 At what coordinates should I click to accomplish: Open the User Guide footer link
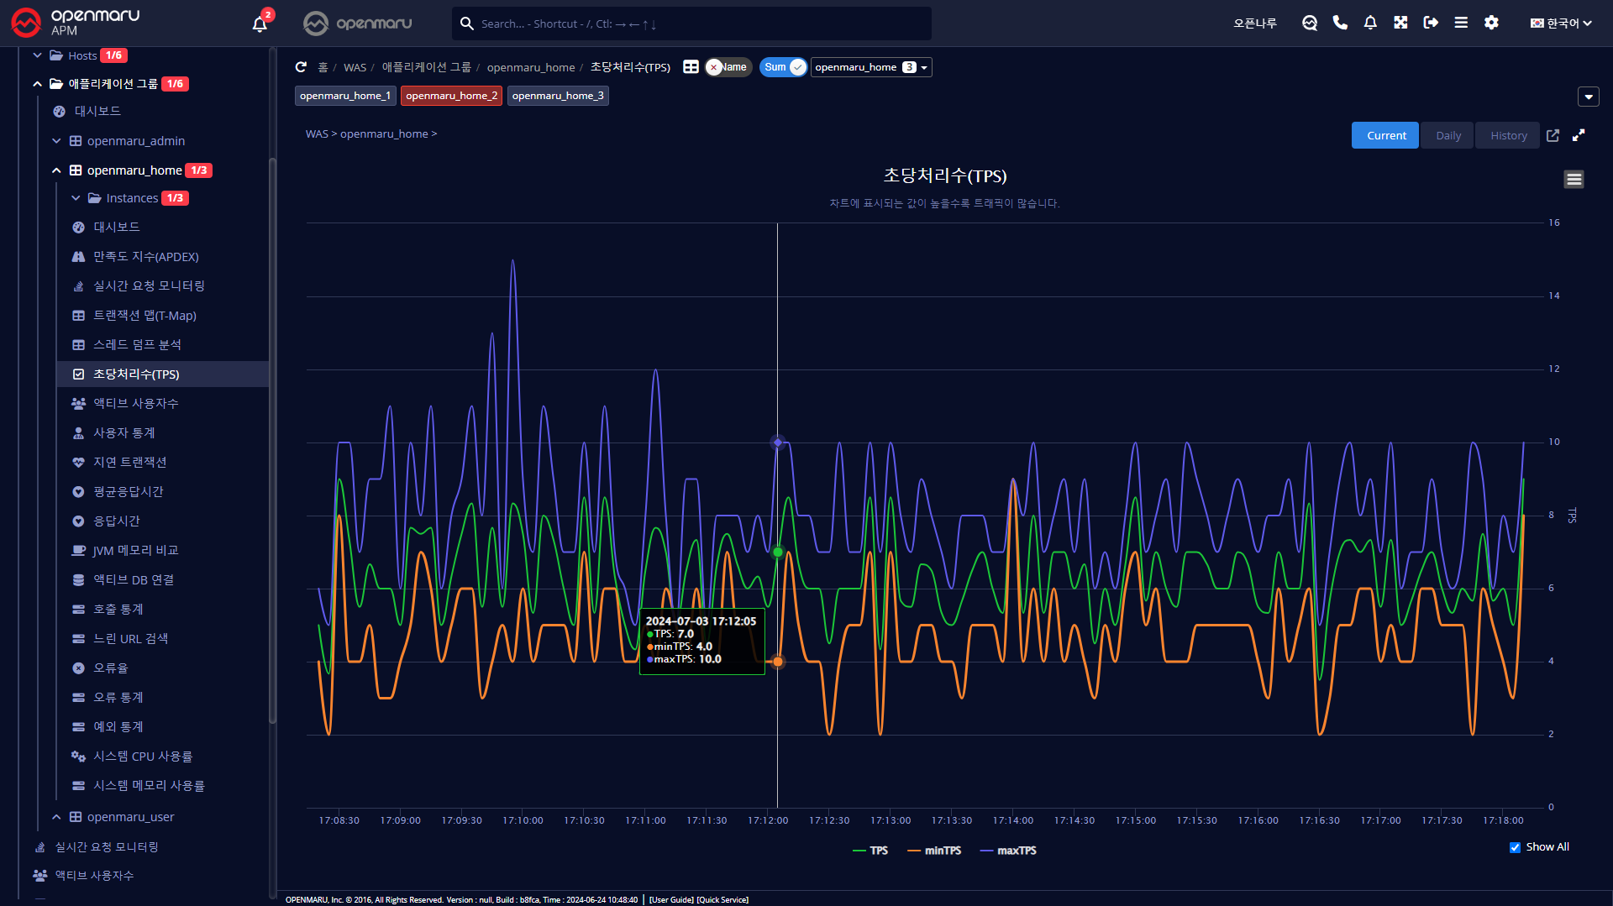click(x=670, y=899)
